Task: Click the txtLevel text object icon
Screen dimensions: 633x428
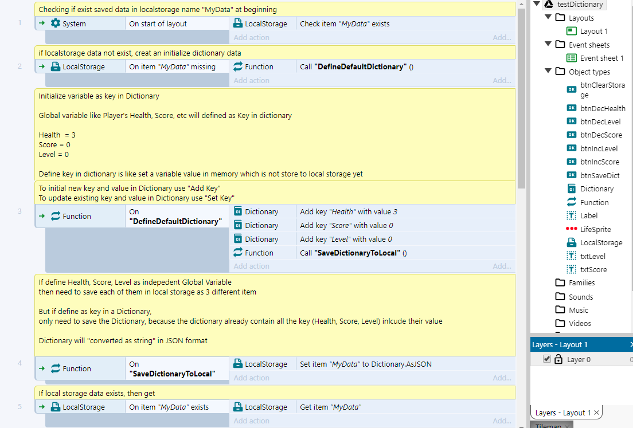Action: coord(571,256)
